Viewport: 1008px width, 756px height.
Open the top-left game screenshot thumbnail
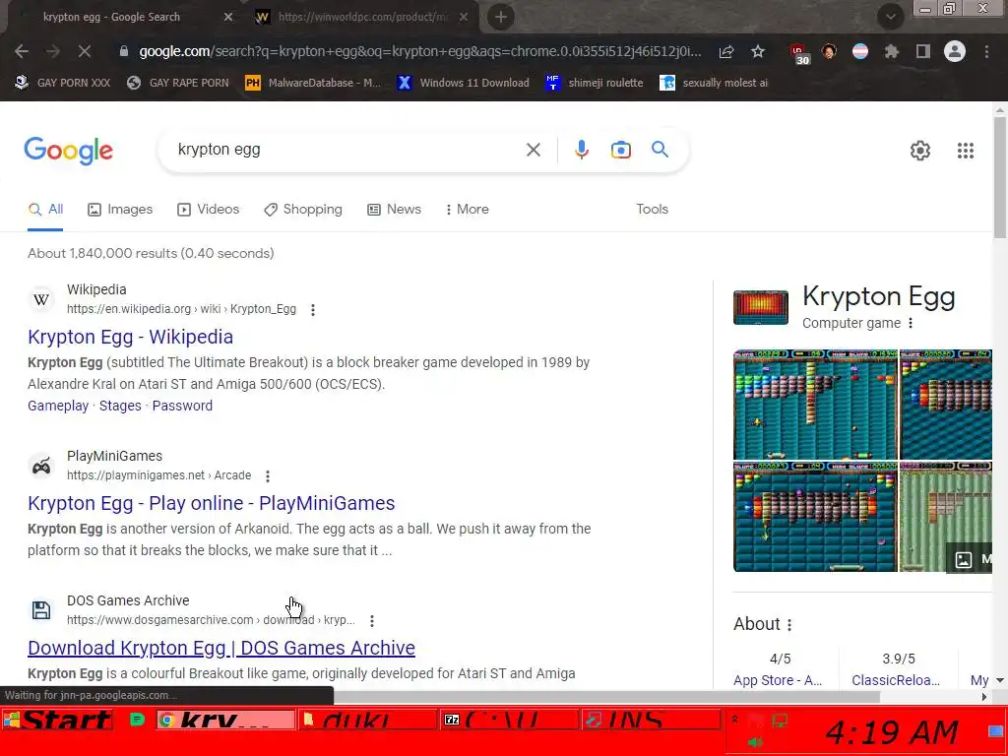[x=815, y=405]
